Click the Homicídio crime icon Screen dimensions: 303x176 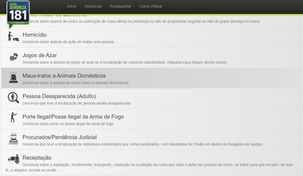[x=13, y=37]
